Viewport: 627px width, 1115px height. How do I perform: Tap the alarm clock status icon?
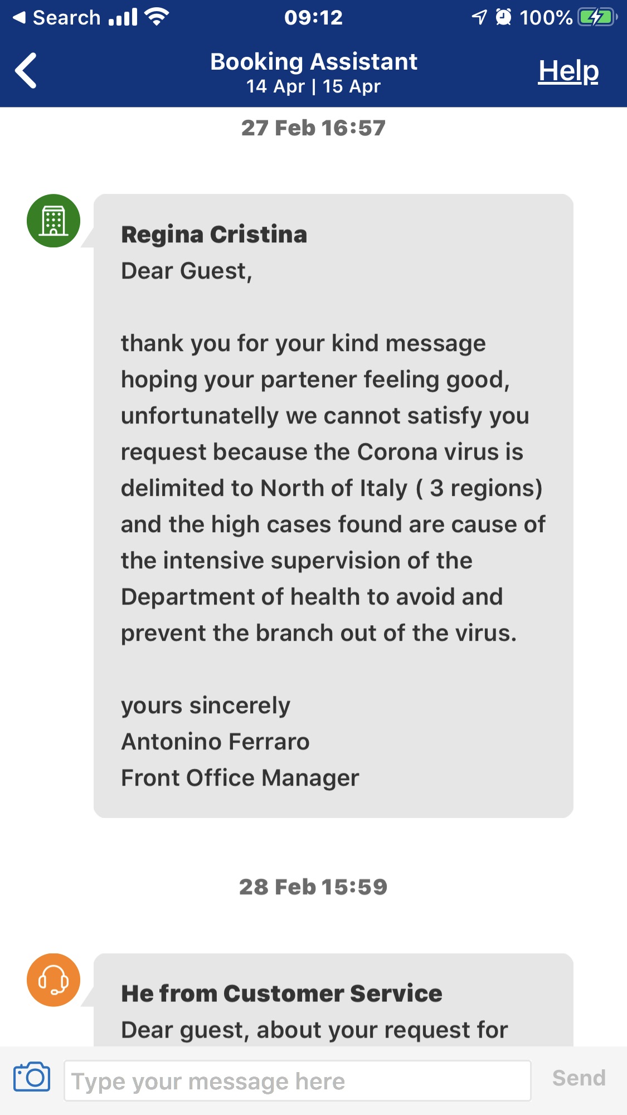tap(503, 17)
